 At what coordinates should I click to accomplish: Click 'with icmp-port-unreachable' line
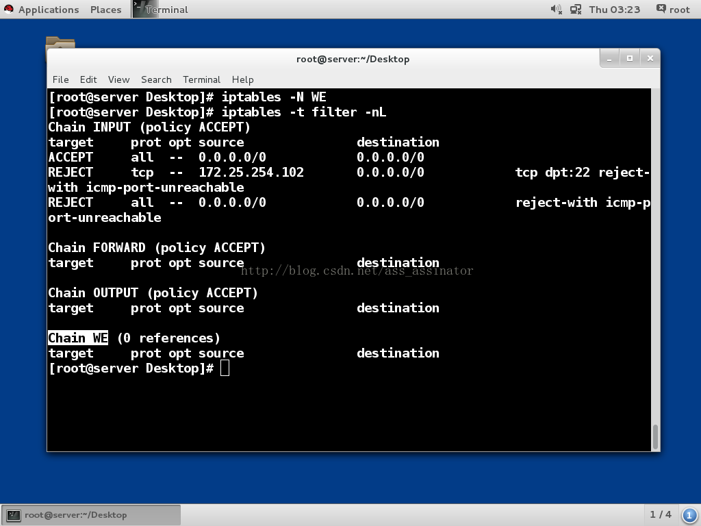point(146,188)
